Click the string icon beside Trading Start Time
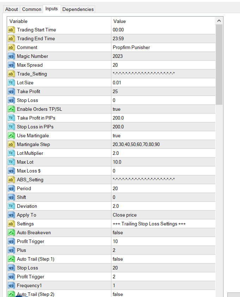 (11, 30)
